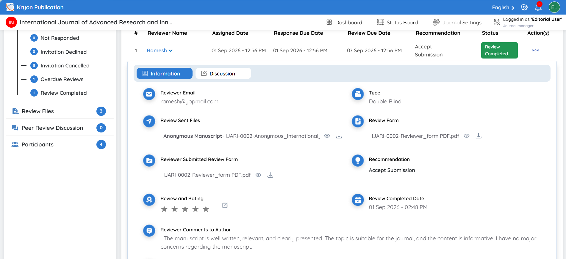Open the settings gear in top bar
This screenshot has width=566, height=259.
click(524, 7)
